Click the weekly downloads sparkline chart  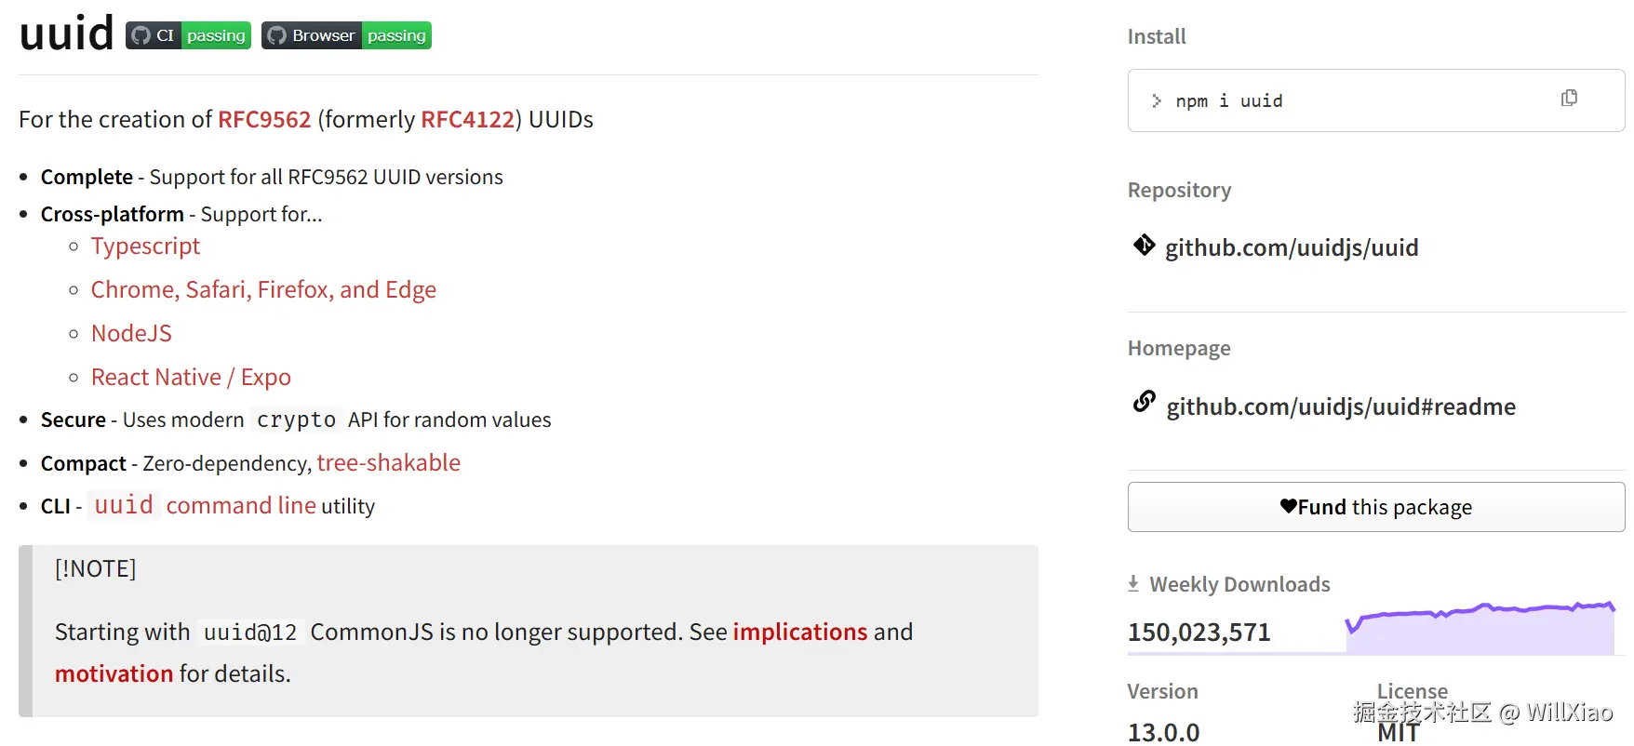(1480, 628)
